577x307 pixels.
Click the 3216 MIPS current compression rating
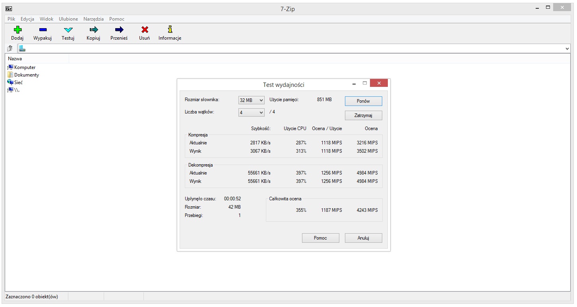pyautogui.click(x=367, y=143)
